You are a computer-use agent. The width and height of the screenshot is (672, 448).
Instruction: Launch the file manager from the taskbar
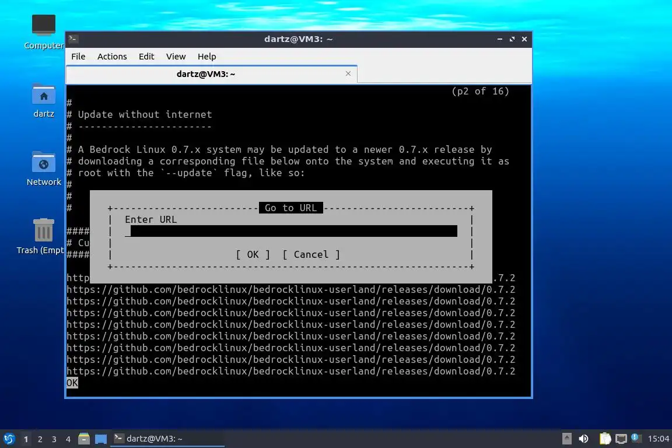(x=84, y=439)
